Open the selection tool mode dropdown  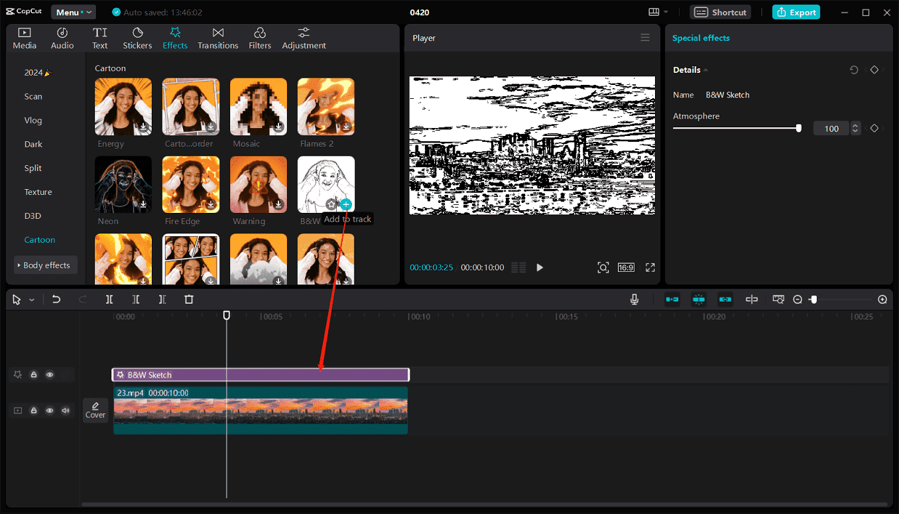pyautogui.click(x=32, y=300)
